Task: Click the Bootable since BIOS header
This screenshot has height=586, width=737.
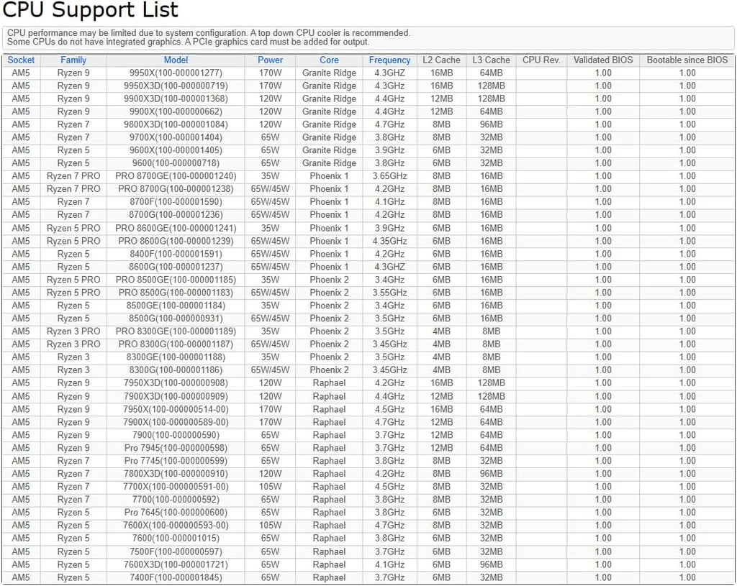Action: [x=687, y=60]
